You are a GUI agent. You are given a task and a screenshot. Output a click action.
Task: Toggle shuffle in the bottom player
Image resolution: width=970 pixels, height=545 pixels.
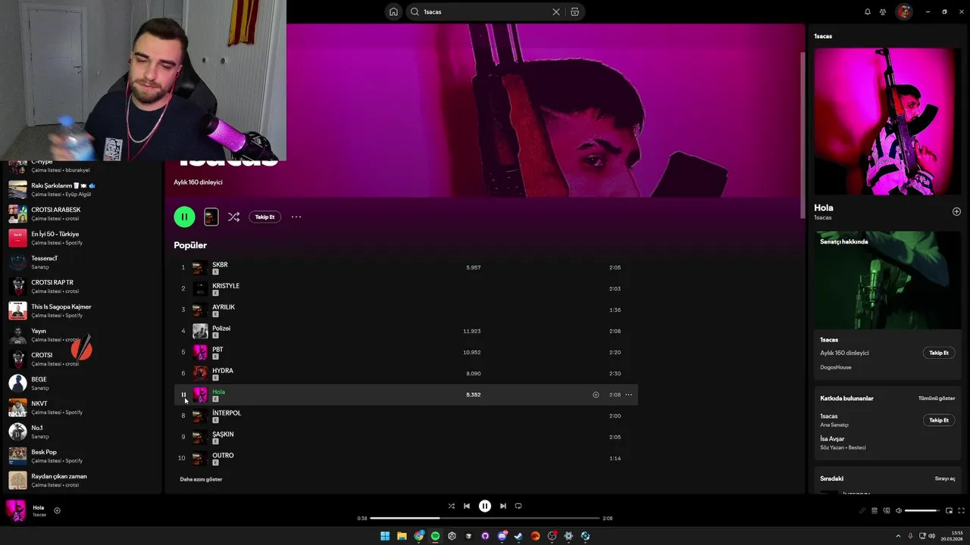click(x=451, y=506)
